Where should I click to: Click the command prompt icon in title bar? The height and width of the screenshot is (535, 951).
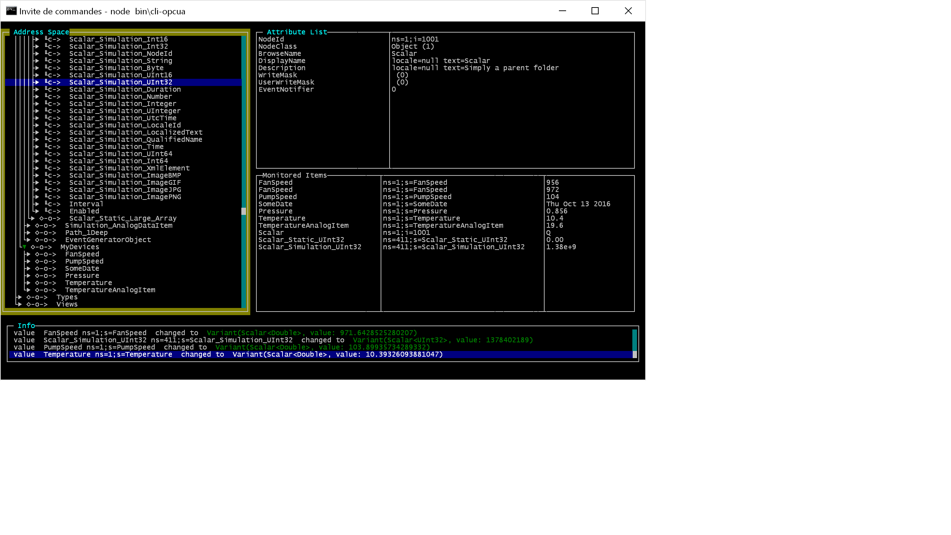pos(11,11)
